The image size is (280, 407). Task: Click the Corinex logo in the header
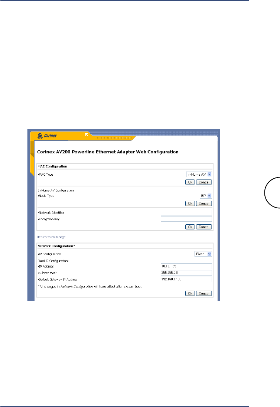pos(47,136)
